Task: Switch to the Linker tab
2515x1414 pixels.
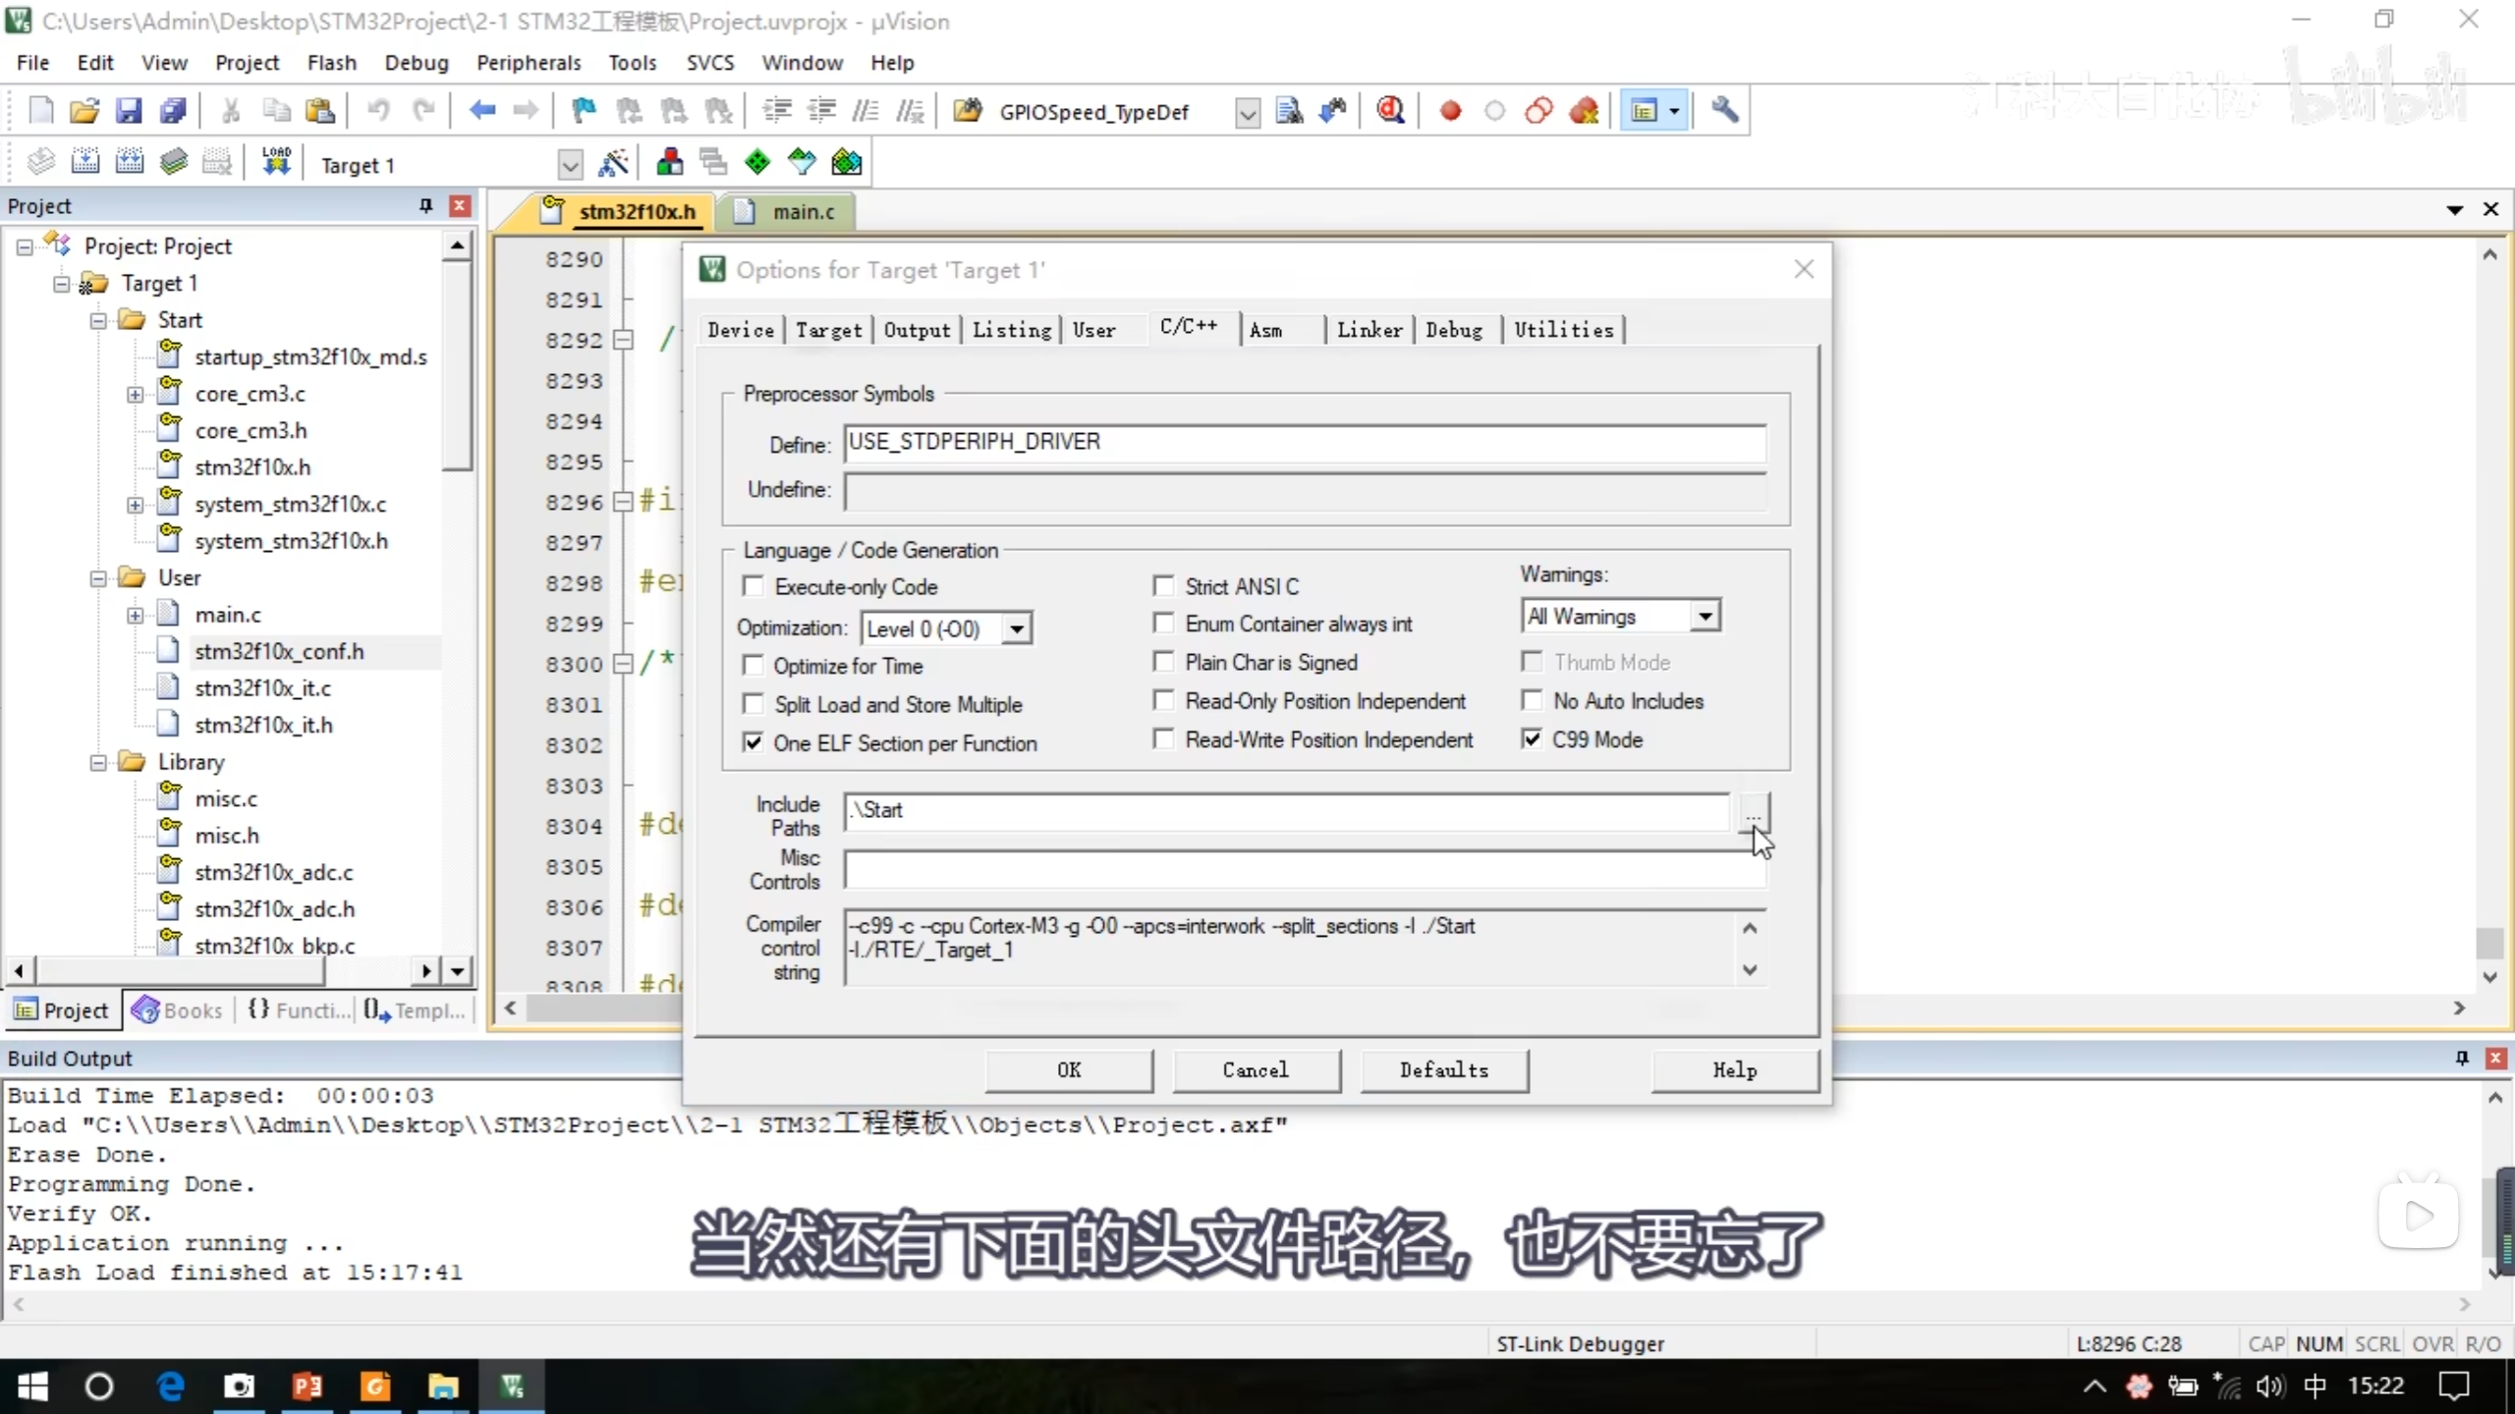Action: click(x=1369, y=330)
